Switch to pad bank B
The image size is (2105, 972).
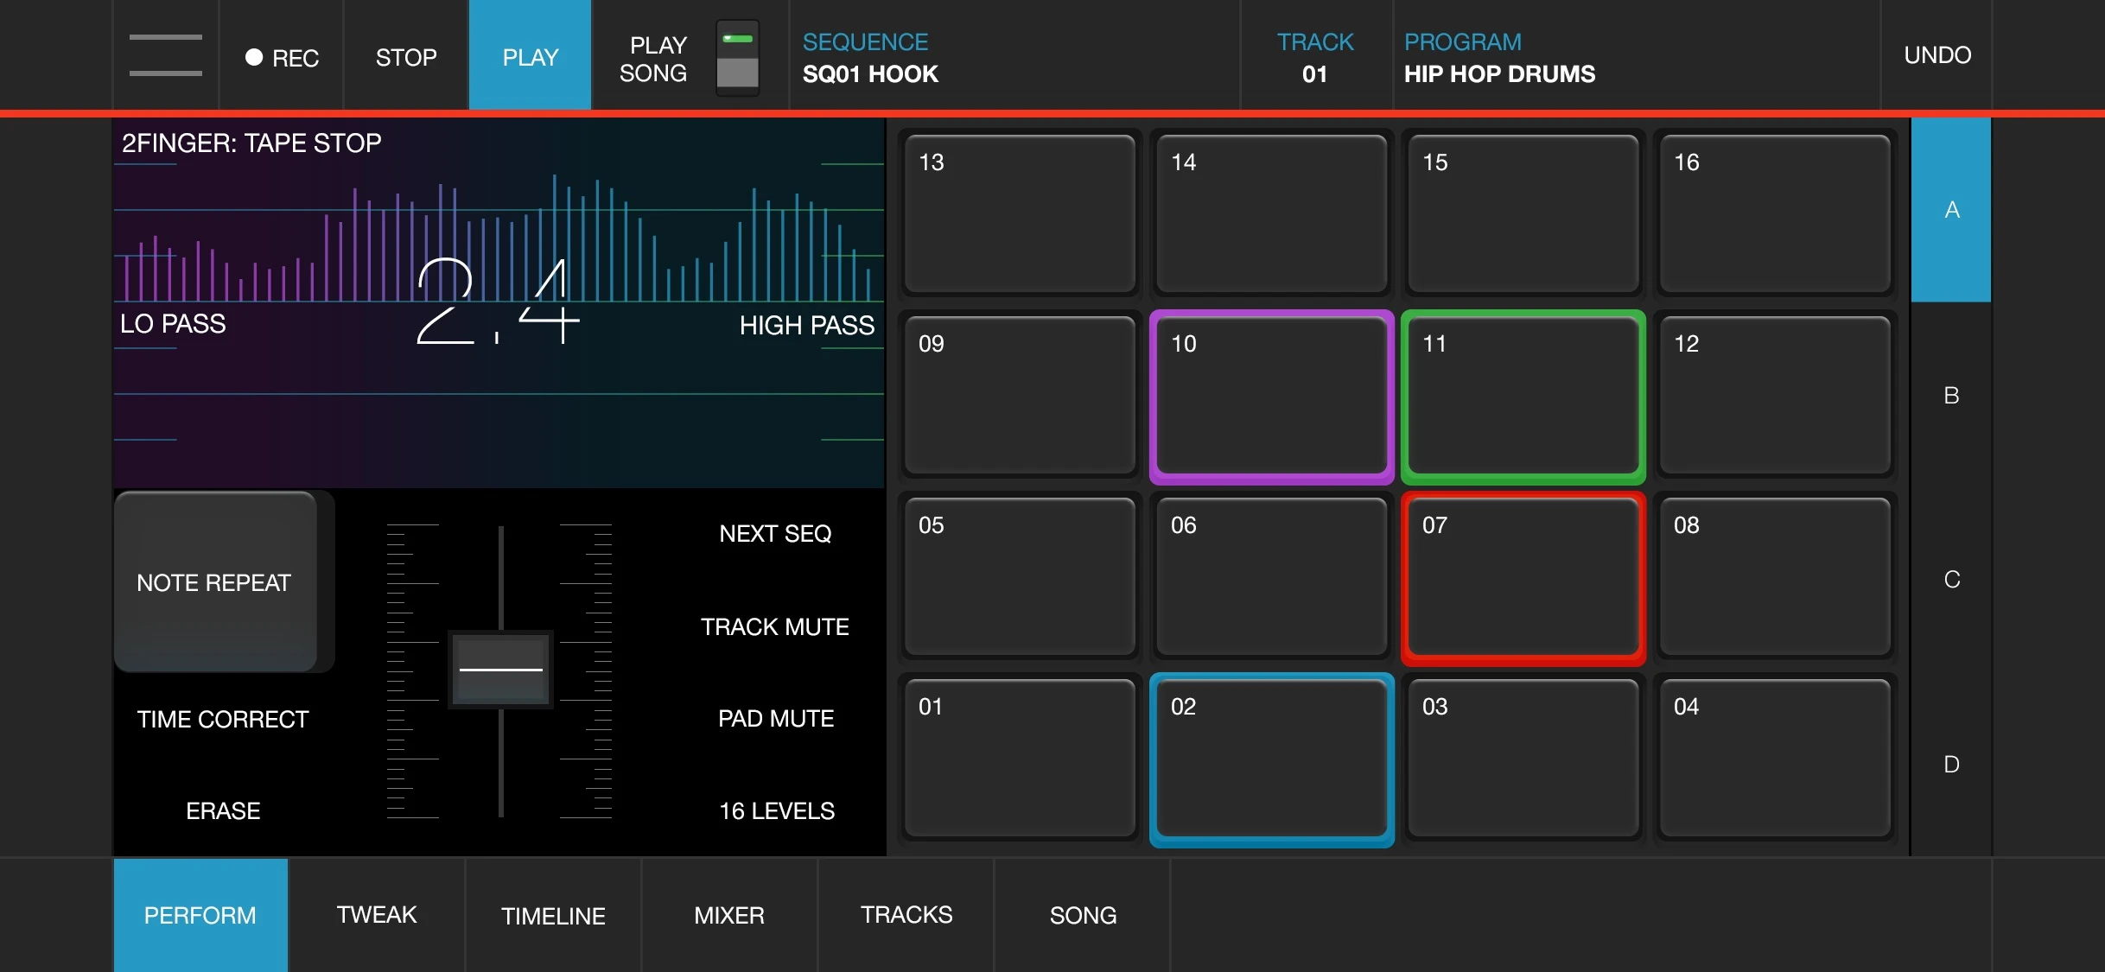click(x=1951, y=396)
